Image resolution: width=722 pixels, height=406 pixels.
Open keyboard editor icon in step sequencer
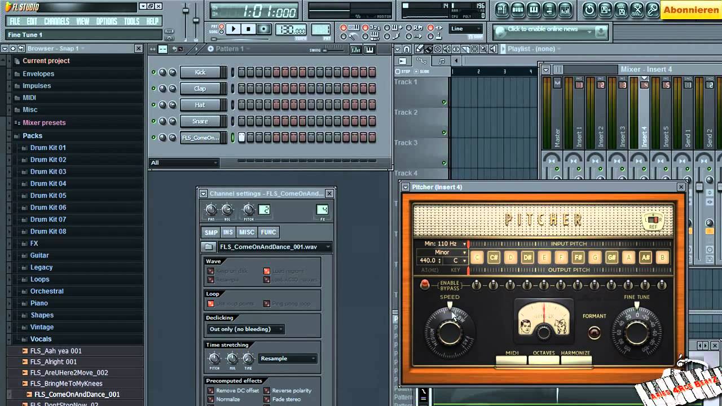pyautogui.click(x=369, y=49)
